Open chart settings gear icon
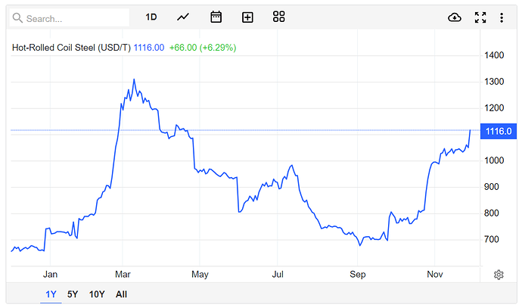The width and height of the screenshot is (522, 308). click(499, 274)
